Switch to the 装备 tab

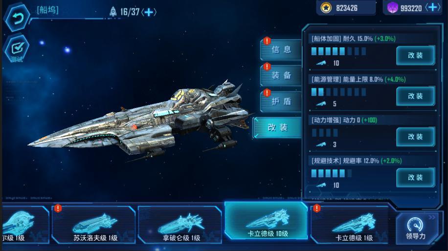coord(281,75)
